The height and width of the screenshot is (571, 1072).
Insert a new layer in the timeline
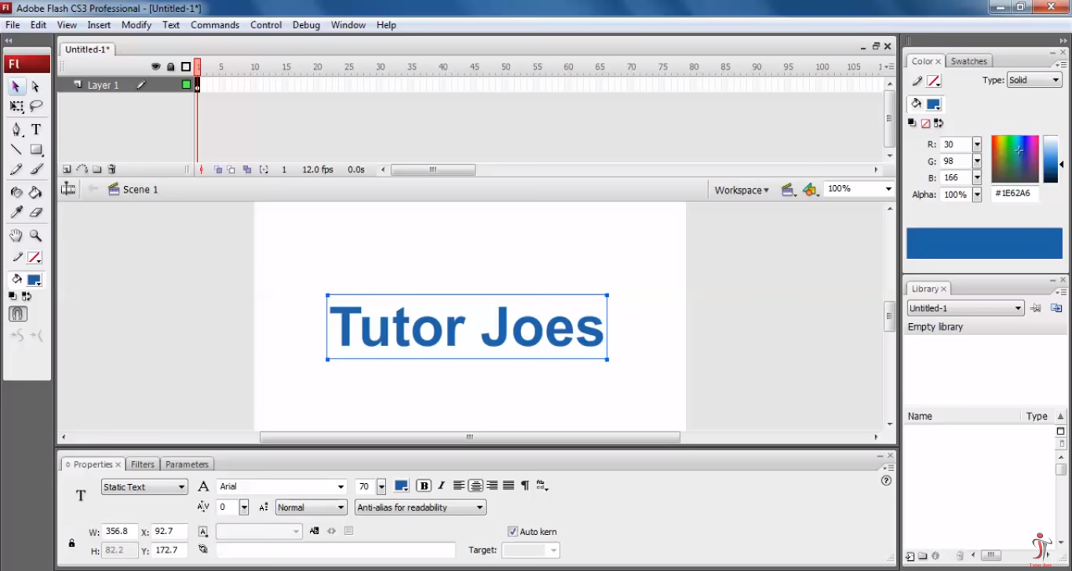click(x=66, y=169)
